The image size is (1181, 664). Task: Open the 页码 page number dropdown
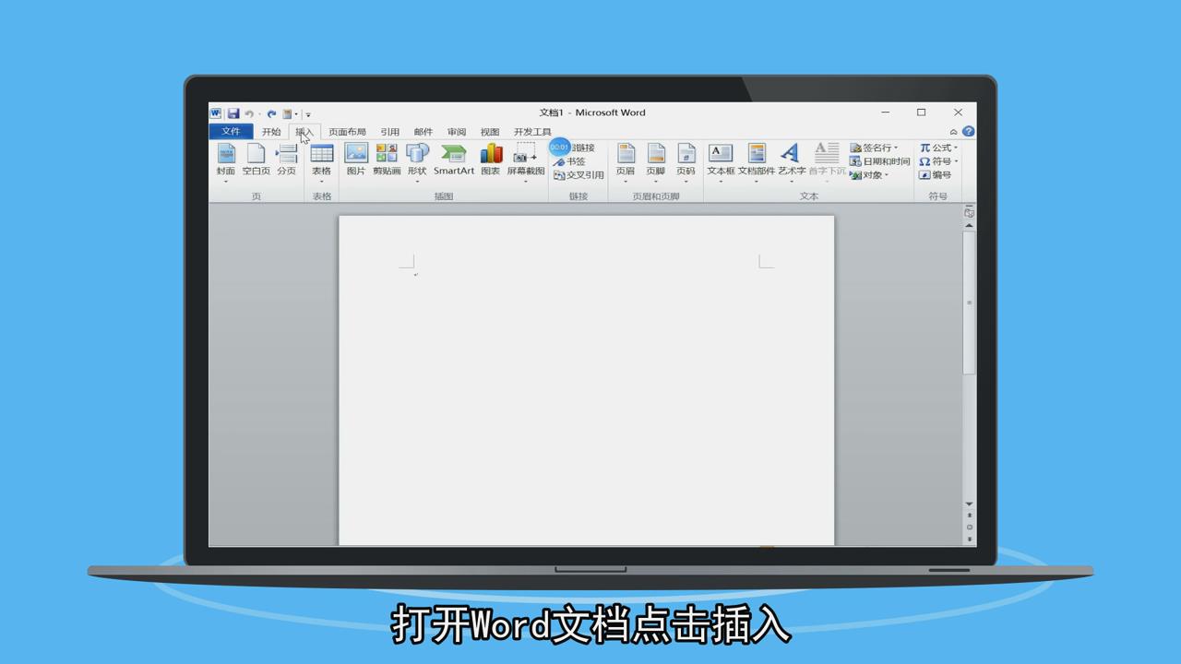(686, 182)
